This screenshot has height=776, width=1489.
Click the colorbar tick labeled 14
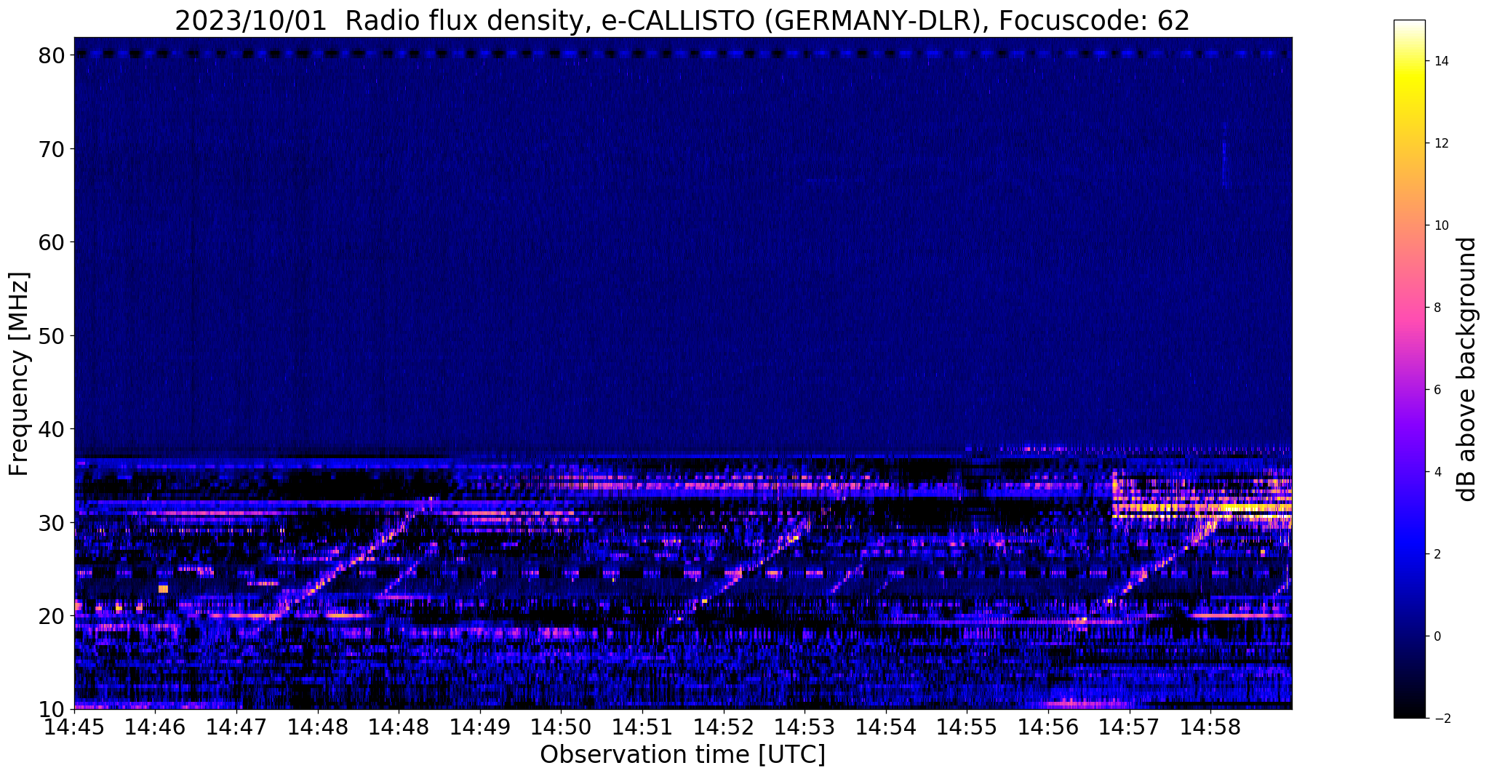(x=1440, y=61)
